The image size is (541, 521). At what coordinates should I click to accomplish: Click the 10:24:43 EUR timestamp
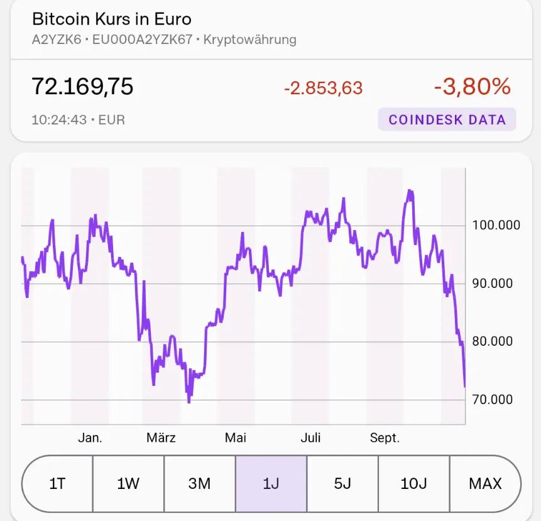tap(78, 119)
